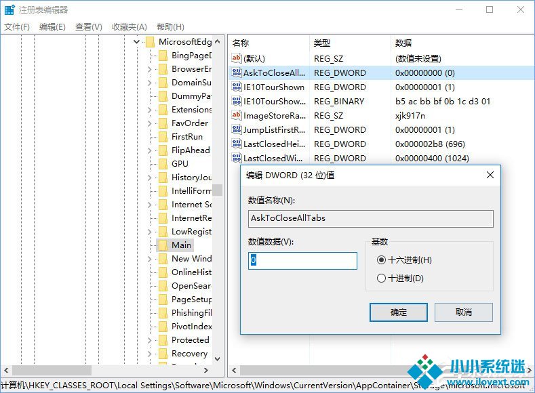Click the tree pane vertical scrollbar thumb

tap(218, 190)
